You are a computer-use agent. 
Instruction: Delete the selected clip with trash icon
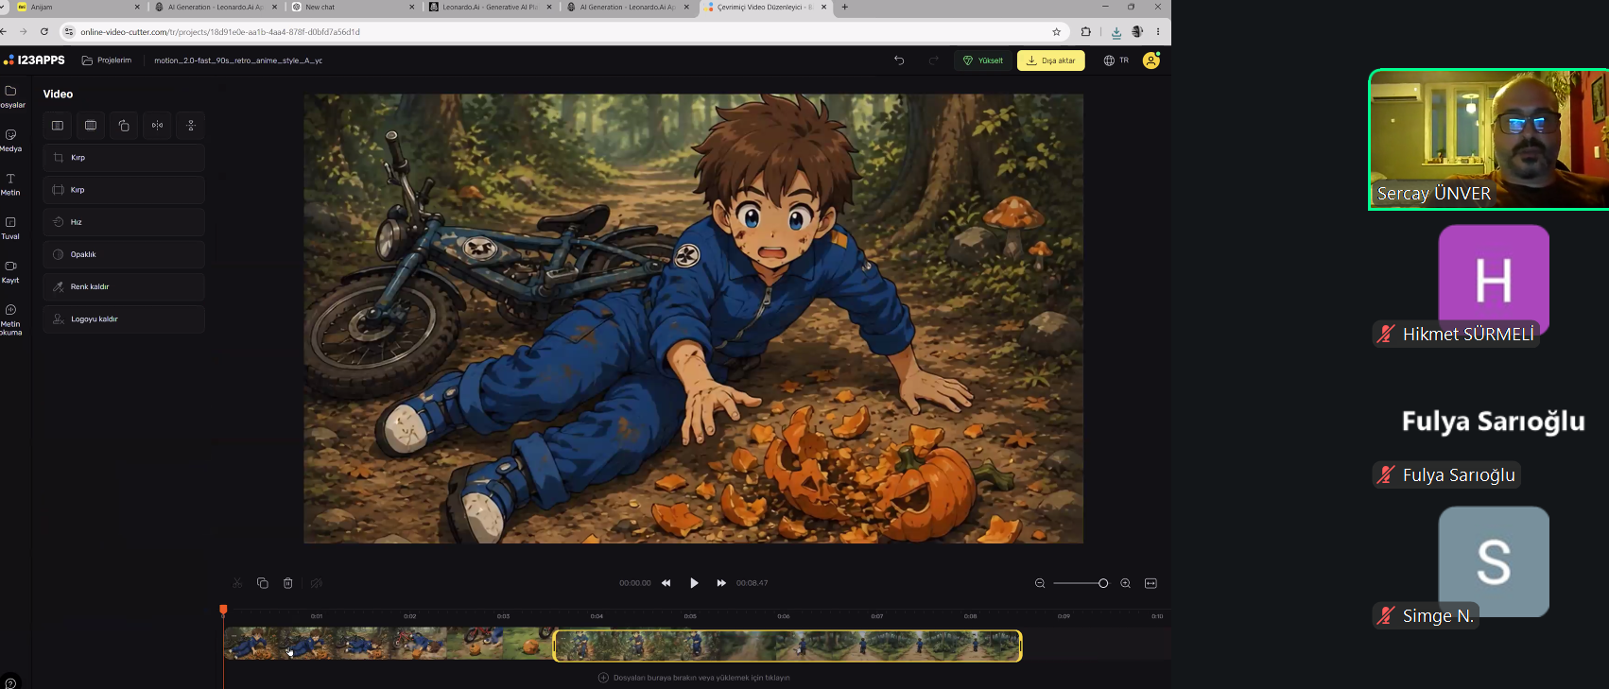point(288,583)
